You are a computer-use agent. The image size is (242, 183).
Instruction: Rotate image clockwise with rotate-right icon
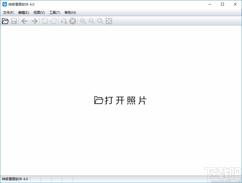[x=54, y=21]
